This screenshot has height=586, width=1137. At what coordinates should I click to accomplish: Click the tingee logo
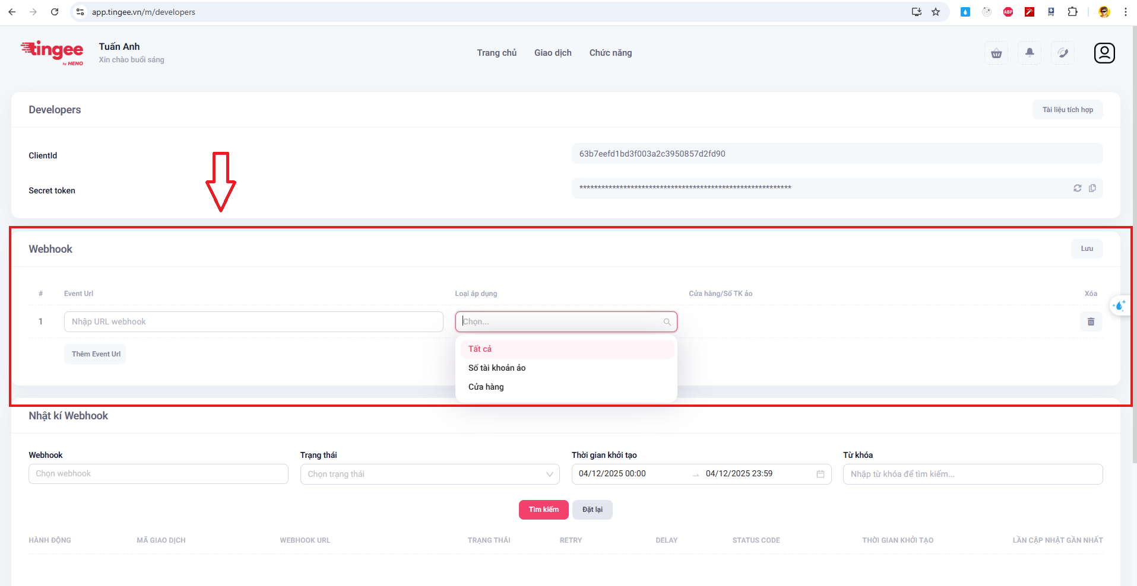point(52,52)
